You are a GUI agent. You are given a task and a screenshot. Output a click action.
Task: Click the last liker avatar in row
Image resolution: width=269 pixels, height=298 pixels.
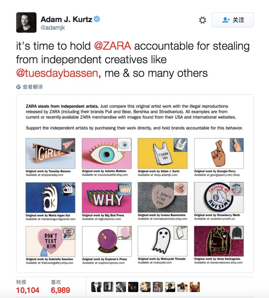tap(195, 287)
